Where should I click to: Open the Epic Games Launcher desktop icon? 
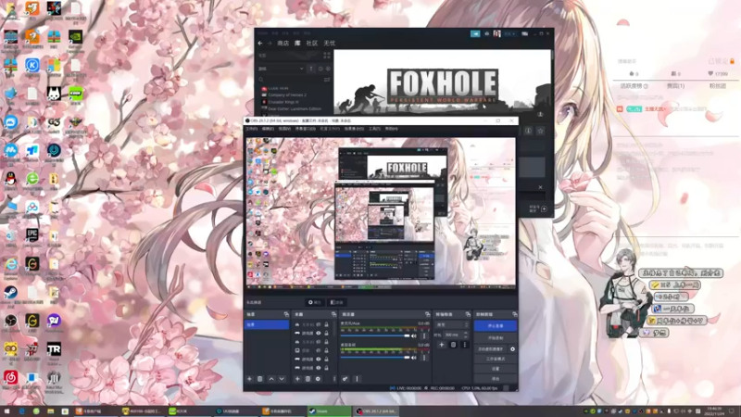pos(32,237)
